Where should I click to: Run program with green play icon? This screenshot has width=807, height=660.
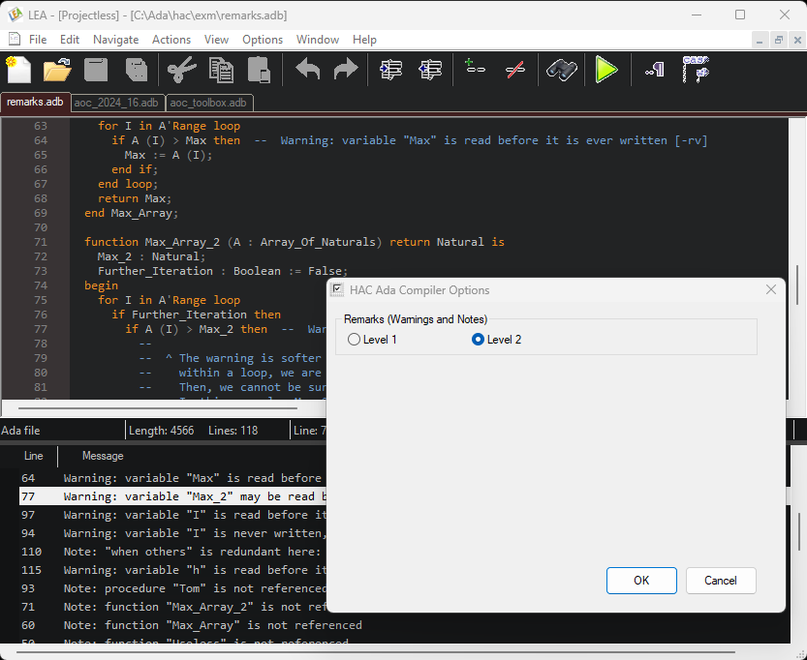pyautogui.click(x=606, y=70)
